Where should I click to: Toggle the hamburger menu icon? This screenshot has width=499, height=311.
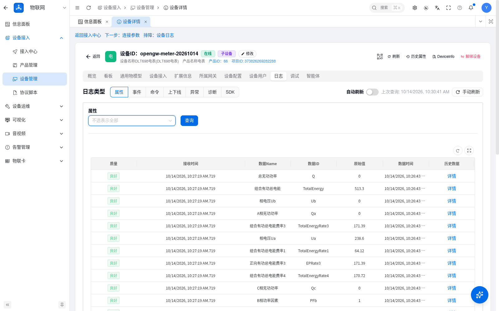(77, 8)
